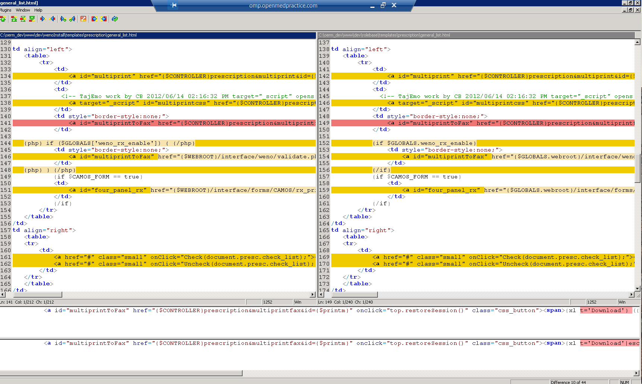This screenshot has width=642, height=384.
Task: Activate left pane wenoInstall file path header
Action: tap(158, 35)
